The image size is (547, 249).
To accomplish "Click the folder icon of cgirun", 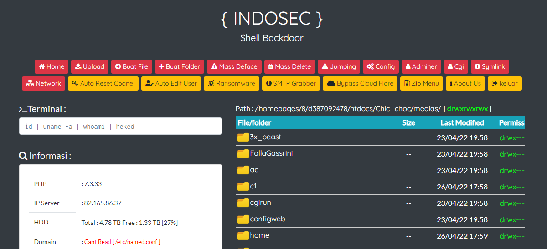I will 243,203.
